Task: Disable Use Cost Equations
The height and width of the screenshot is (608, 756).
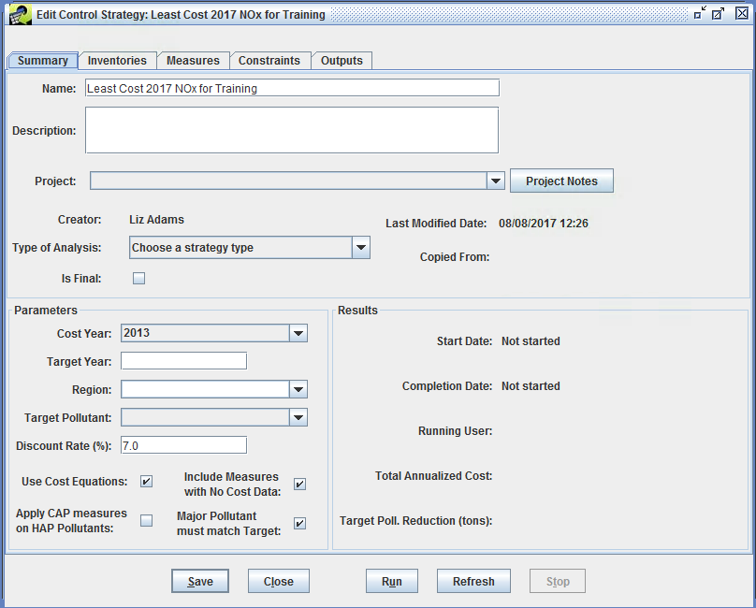Action: point(146,481)
